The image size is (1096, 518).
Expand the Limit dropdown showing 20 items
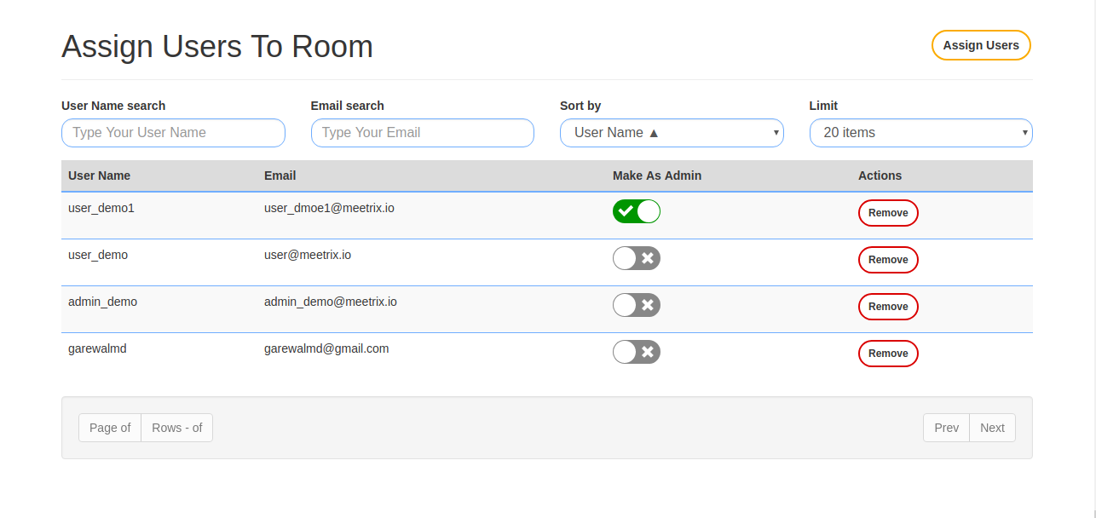coord(920,133)
